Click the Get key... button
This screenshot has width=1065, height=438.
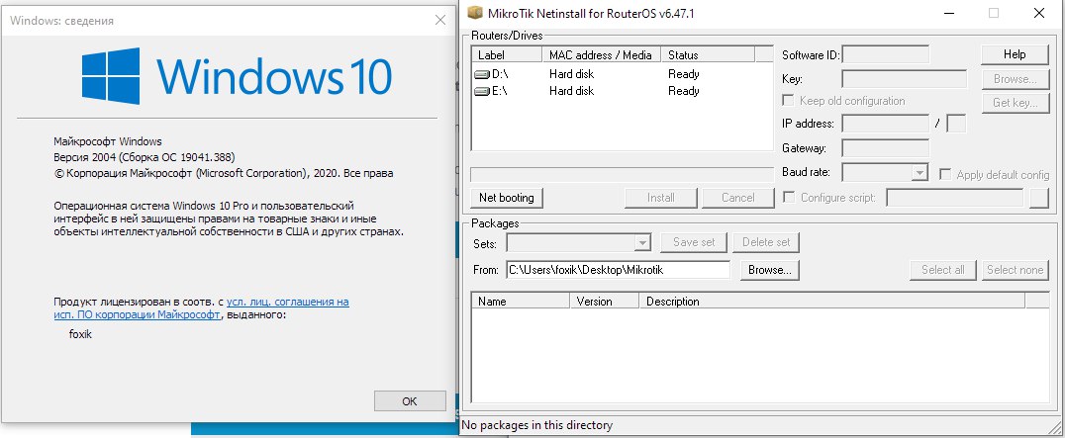click(1015, 103)
